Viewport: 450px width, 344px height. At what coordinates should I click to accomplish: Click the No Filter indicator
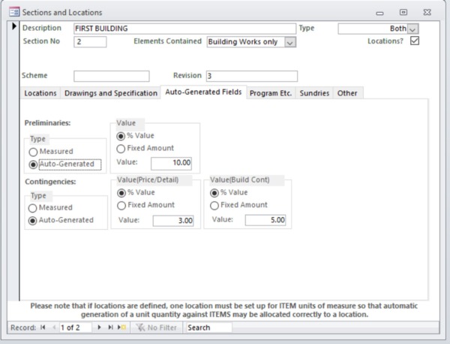click(157, 327)
